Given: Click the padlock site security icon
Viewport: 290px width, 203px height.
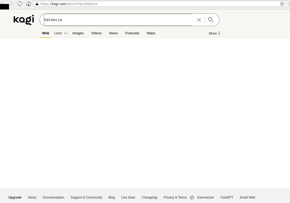Looking at the screenshot, I should coord(37,4).
